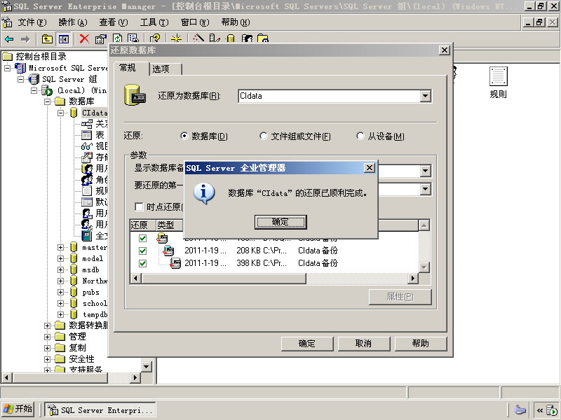The width and height of the screenshot is (561, 420).
Task: Open the 显示数据库备份 dropdown arrow
Action: click(425, 171)
